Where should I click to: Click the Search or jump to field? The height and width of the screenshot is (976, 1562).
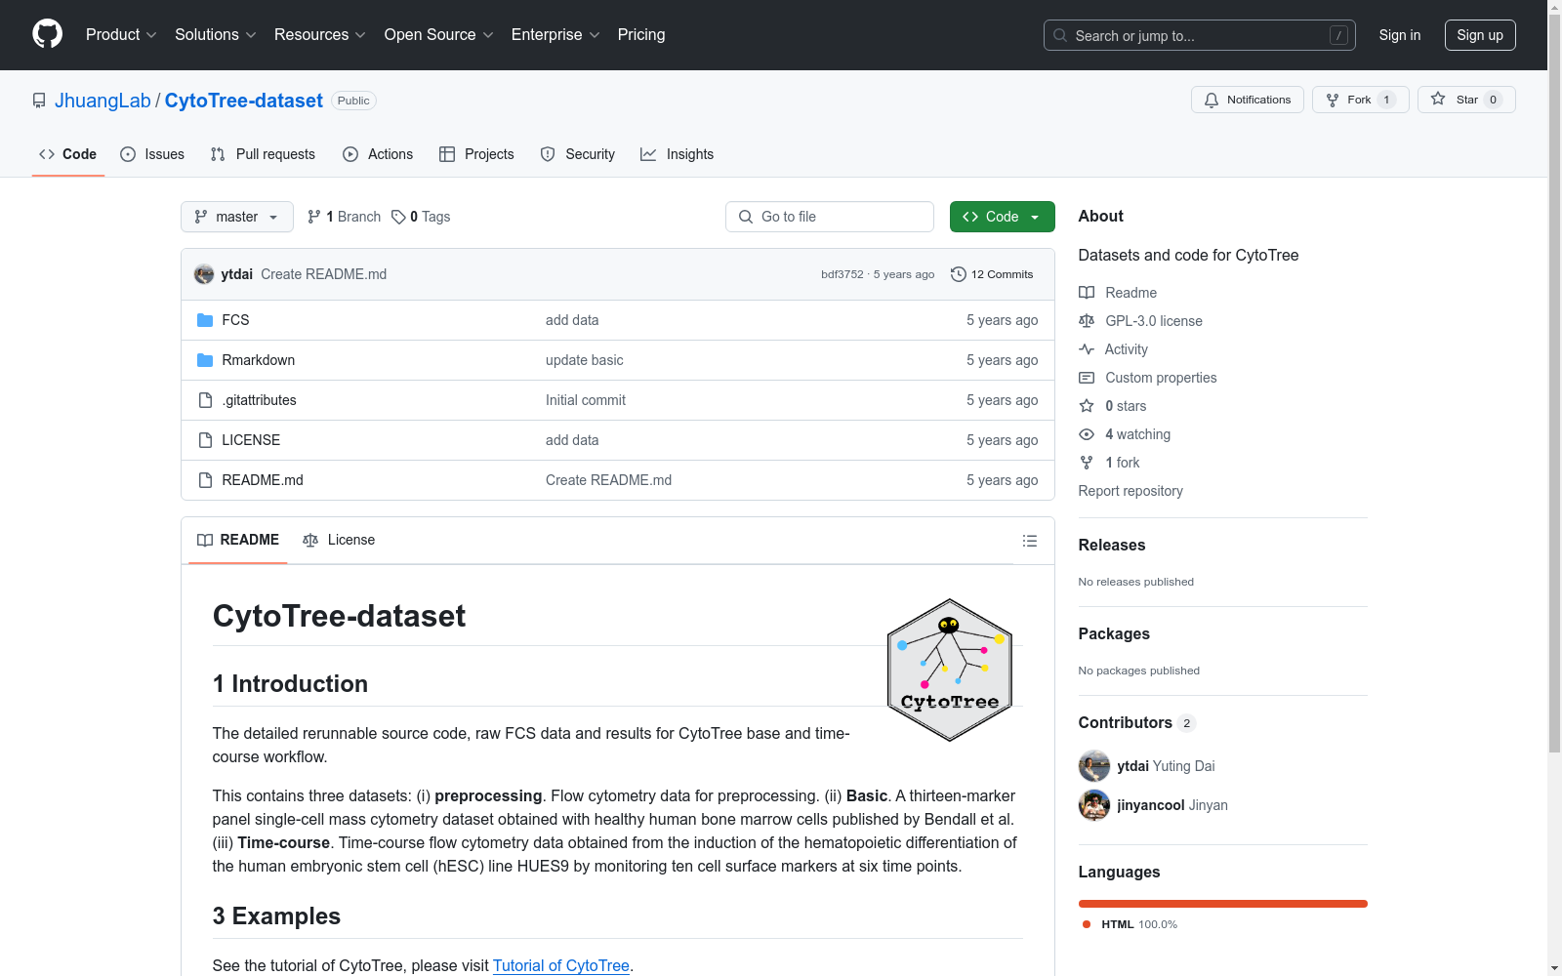(x=1200, y=35)
